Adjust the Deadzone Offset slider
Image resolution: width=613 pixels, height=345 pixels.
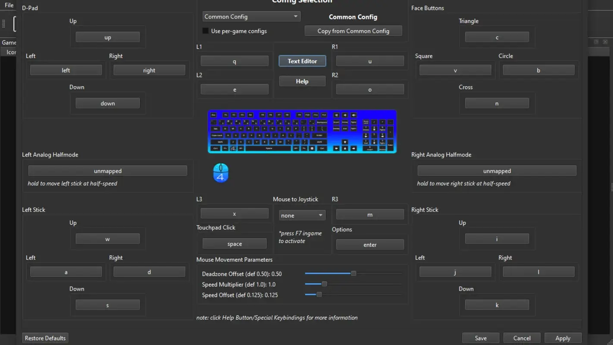(353, 273)
